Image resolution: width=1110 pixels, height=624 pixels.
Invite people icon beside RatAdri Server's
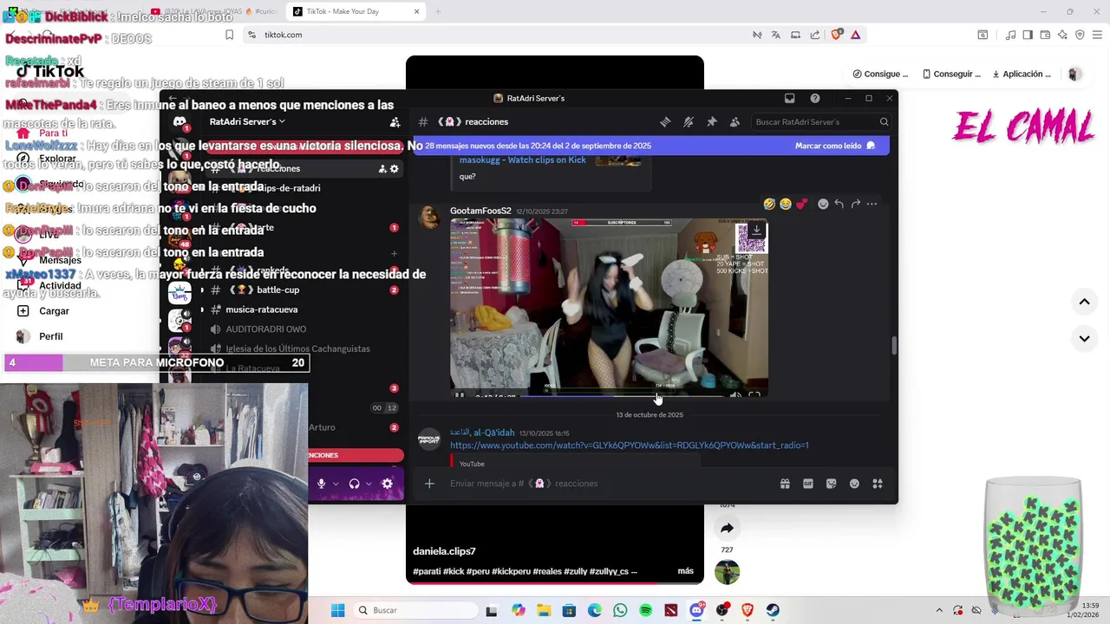(x=395, y=122)
